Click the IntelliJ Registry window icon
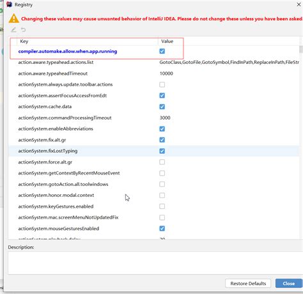The height and width of the screenshot is (294, 303). (9, 4)
